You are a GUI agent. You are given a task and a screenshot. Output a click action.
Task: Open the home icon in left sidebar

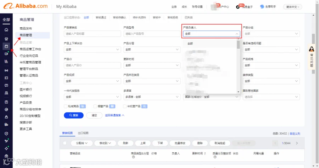tap(6, 30)
